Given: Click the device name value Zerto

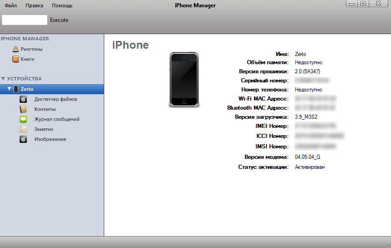Looking at the screenshot, I should coord(300,54).
